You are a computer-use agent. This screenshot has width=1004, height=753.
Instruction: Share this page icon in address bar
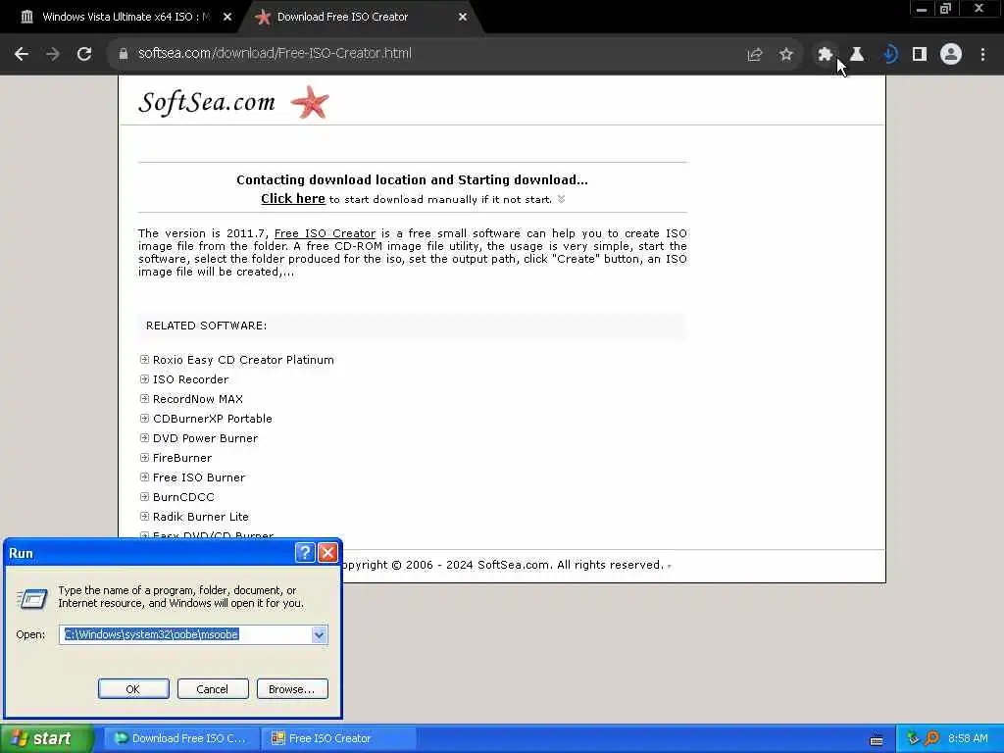click(755, 55)
